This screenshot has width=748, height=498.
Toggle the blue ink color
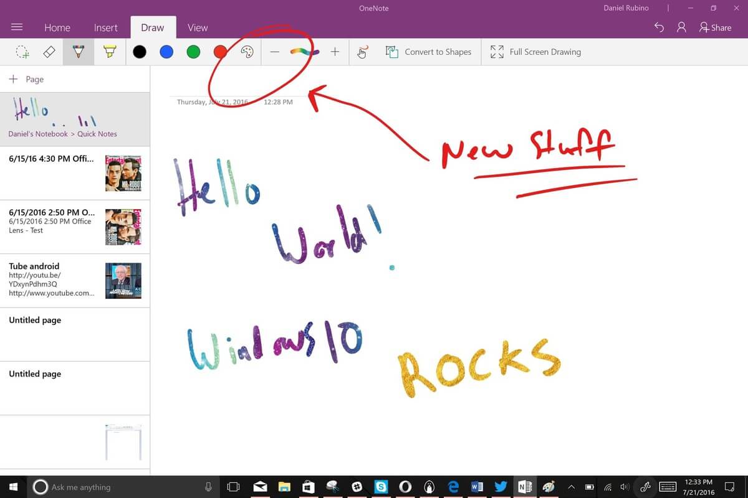point(166,52)
